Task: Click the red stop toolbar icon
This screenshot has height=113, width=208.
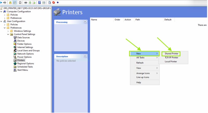Action: tap(54, 3)
